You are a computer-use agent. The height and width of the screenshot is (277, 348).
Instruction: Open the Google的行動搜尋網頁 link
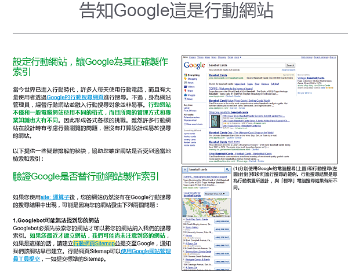pyautogui.click(x=75, y=97)
